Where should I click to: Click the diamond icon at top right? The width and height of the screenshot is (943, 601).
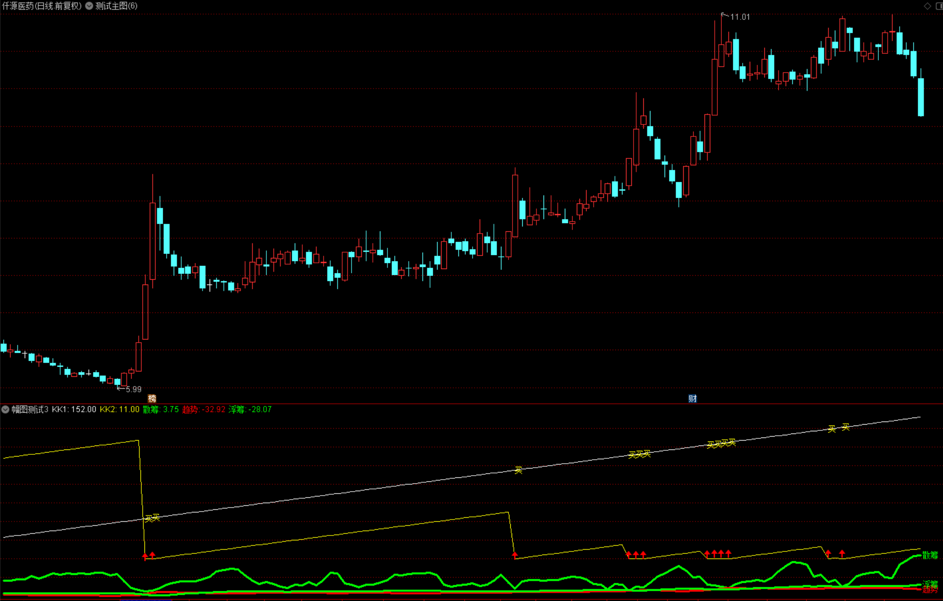coord(927,6)
